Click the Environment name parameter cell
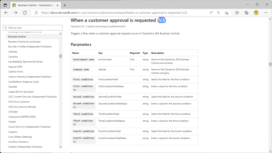 [84, 60]
